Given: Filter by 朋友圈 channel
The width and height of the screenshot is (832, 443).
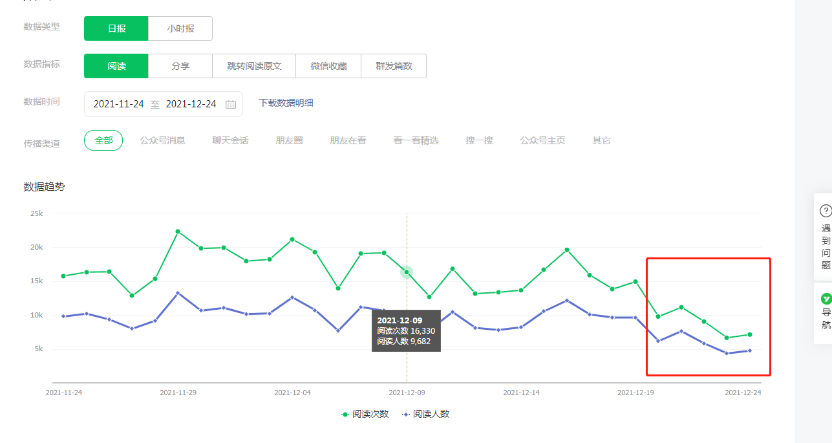Looking at the screenshot, I should coord(289,140).
